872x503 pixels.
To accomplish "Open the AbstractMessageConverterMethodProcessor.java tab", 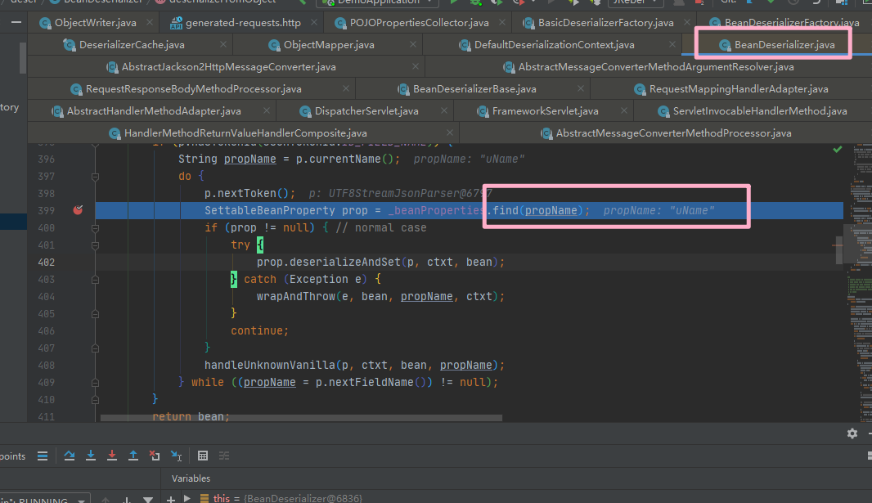I will 666,132.
